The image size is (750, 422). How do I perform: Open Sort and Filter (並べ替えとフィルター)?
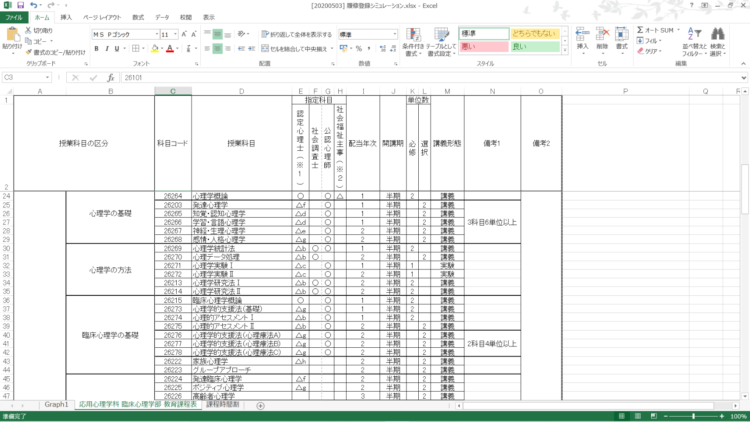pyautogui.click(x=694, y=42)
